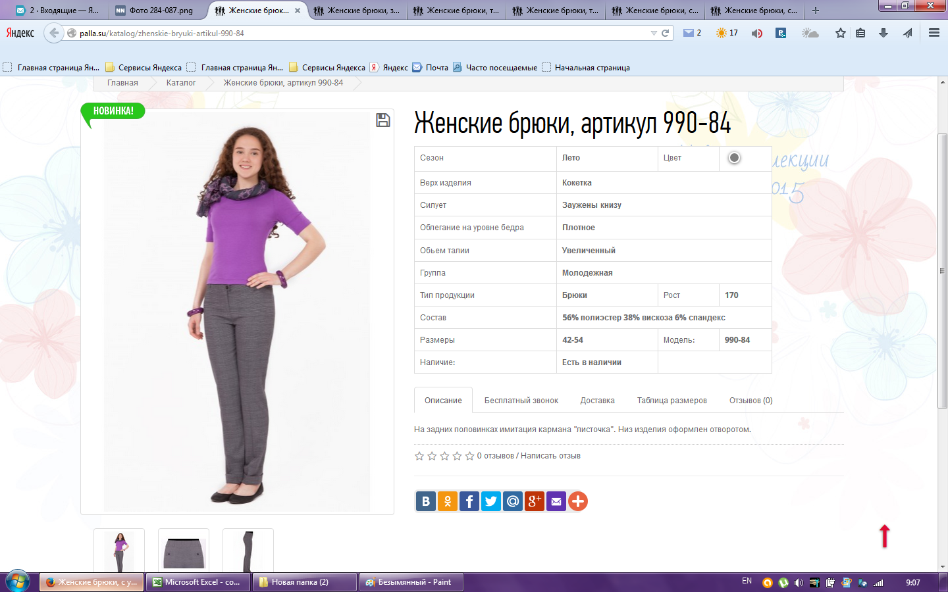Open the Yandex mail counter icon
948x592 pixels.
pos(692,33)
